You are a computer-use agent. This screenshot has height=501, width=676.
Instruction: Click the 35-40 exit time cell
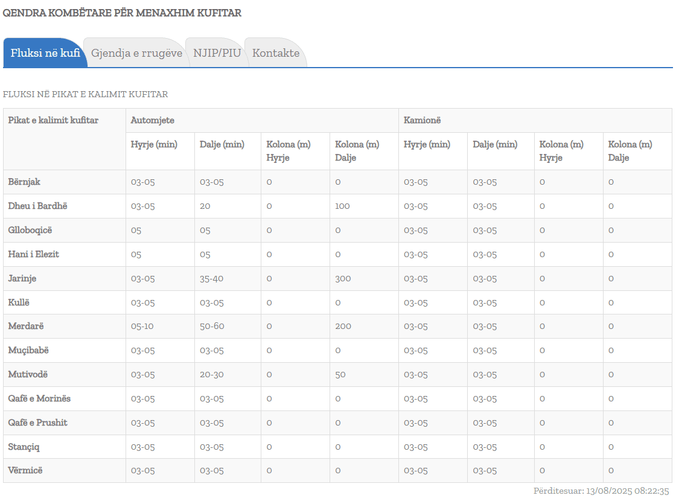coord(212,278)
